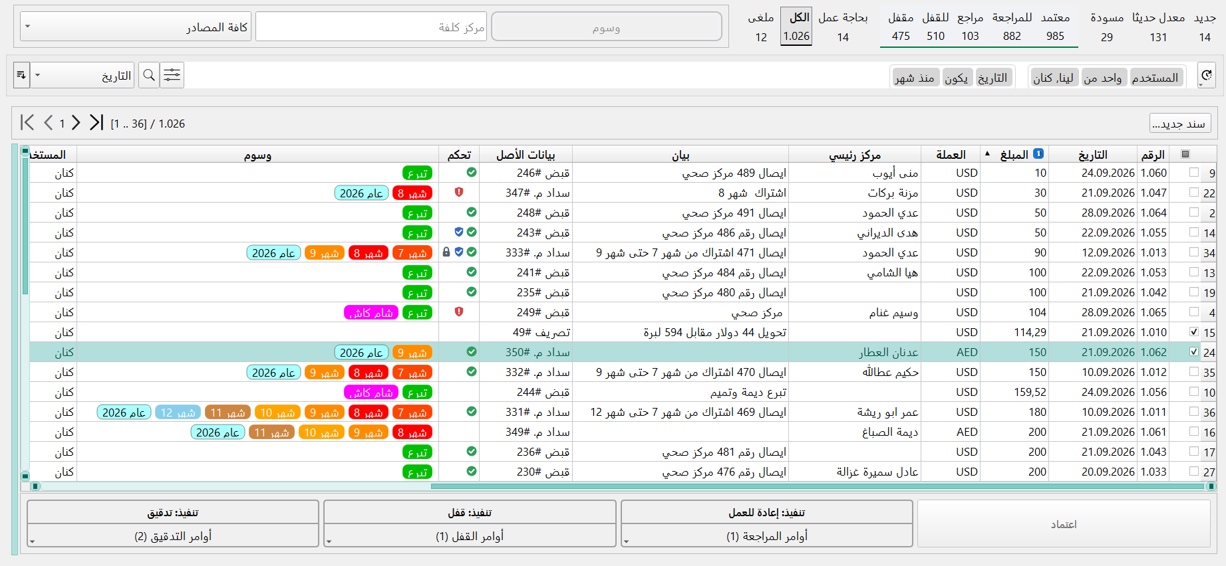This screenshot has width=1226, height=566.
Task: Tick the checkbox for row 1.012
Action: click(1194, 371)
